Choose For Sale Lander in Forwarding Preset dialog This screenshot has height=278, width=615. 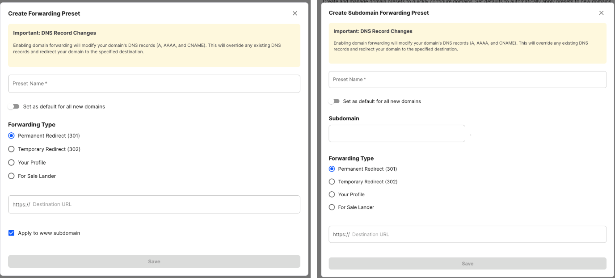click(12, 176)
